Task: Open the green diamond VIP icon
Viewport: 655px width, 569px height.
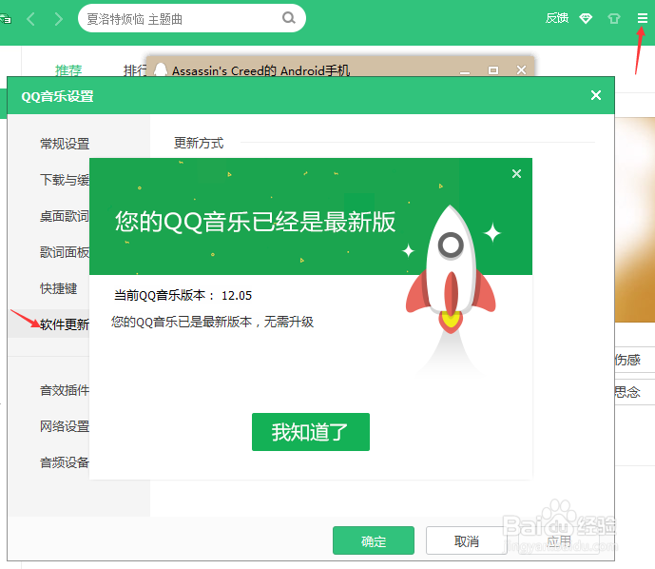Action: 586,18
